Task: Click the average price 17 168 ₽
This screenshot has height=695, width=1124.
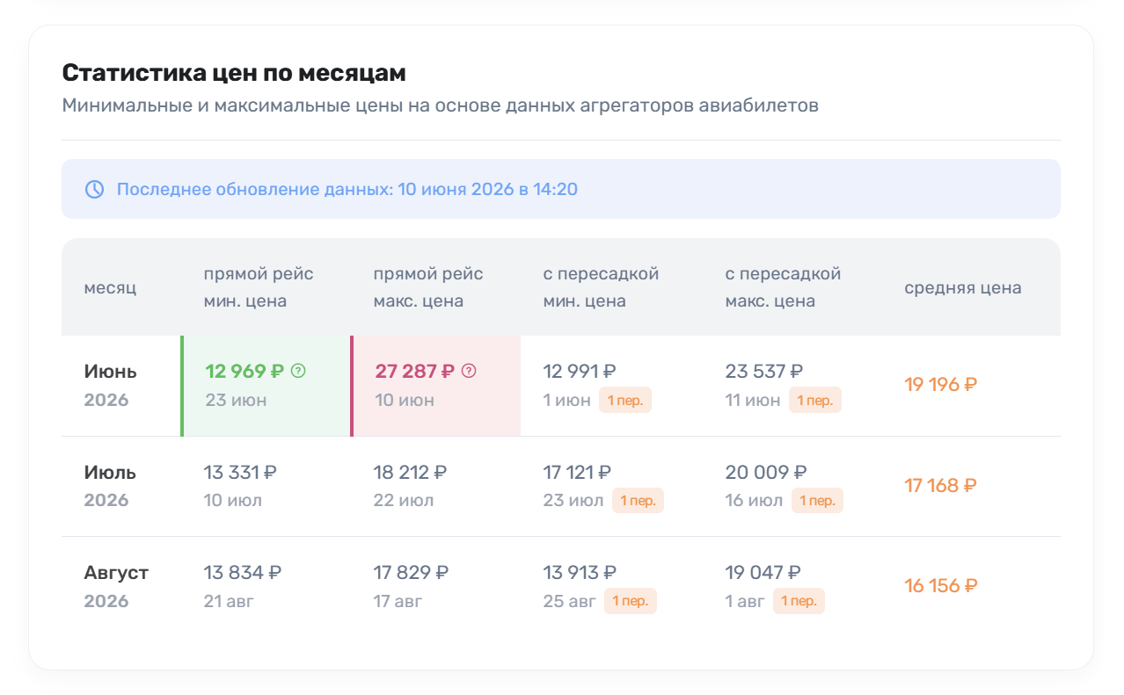Action: [941, 485]
